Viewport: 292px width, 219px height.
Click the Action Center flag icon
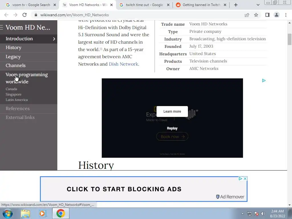click(256, 214)
